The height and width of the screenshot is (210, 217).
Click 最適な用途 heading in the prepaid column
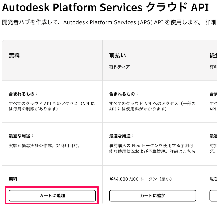[x=122, y=136]
